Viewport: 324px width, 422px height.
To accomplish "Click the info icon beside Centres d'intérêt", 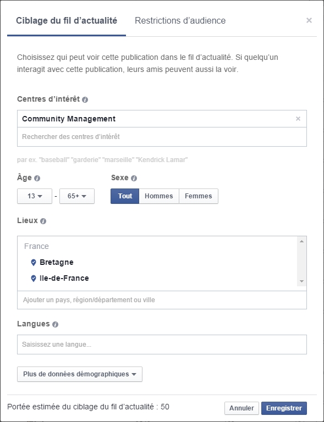I will click(x=85, y=100).
